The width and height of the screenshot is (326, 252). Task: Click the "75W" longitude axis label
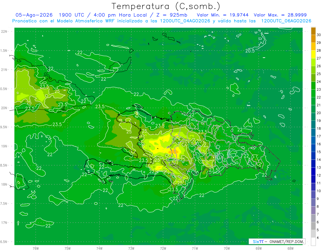pos(68,248)
